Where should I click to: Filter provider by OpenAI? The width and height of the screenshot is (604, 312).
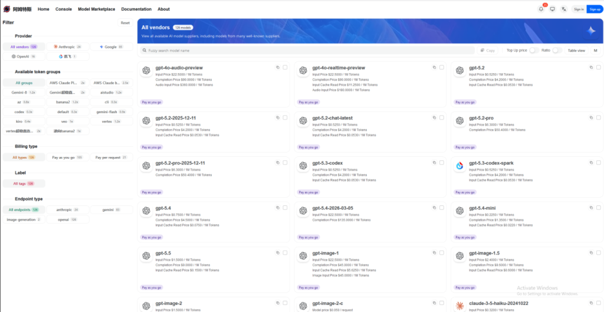(24, 56)
